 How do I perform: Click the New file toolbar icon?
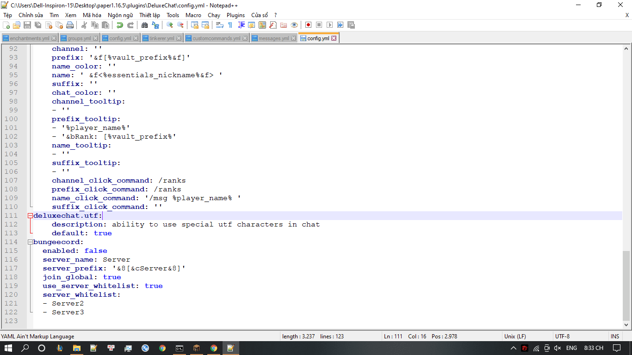coord(6,25)
